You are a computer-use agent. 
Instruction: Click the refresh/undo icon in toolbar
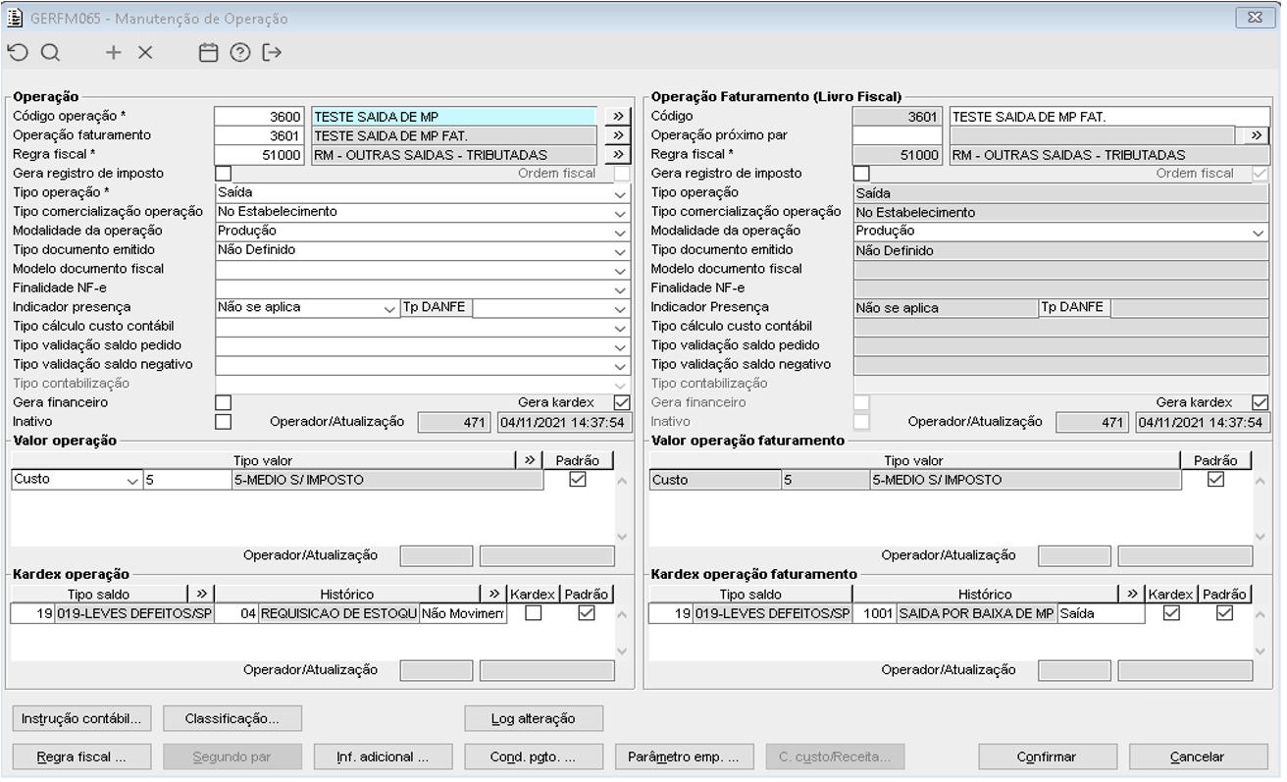coord(18,53)
